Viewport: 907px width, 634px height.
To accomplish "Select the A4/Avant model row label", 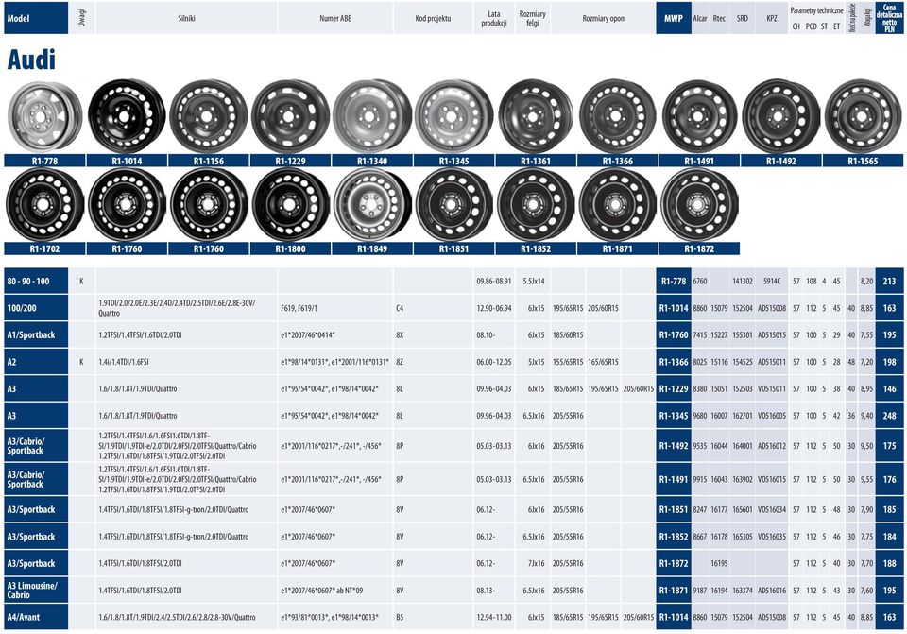I will point(36,617).
